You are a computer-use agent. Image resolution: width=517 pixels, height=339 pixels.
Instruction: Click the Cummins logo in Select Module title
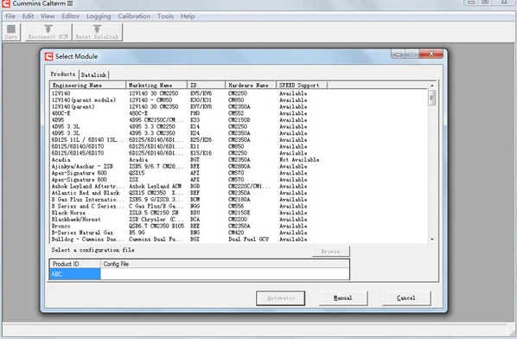48,56
